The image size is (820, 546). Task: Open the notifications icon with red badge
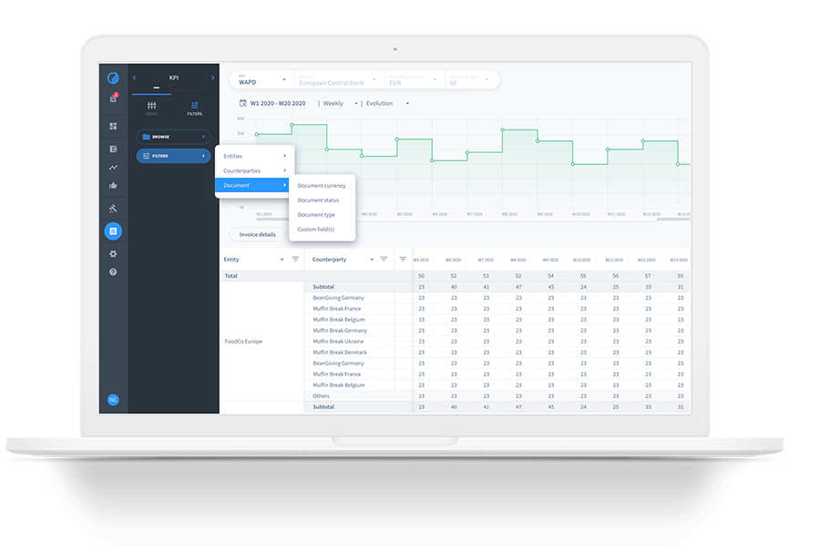[x=113, y=98]
